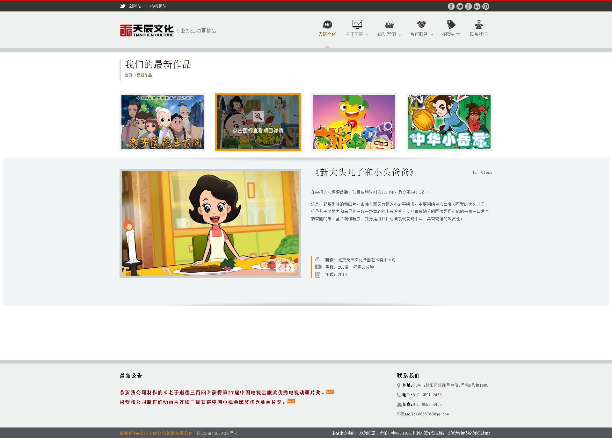Image resolution: width=612 pixels, height=438 pixels.
Task: Expand the dropdown arrow beside 关于天辰
Action: point(368,35)
